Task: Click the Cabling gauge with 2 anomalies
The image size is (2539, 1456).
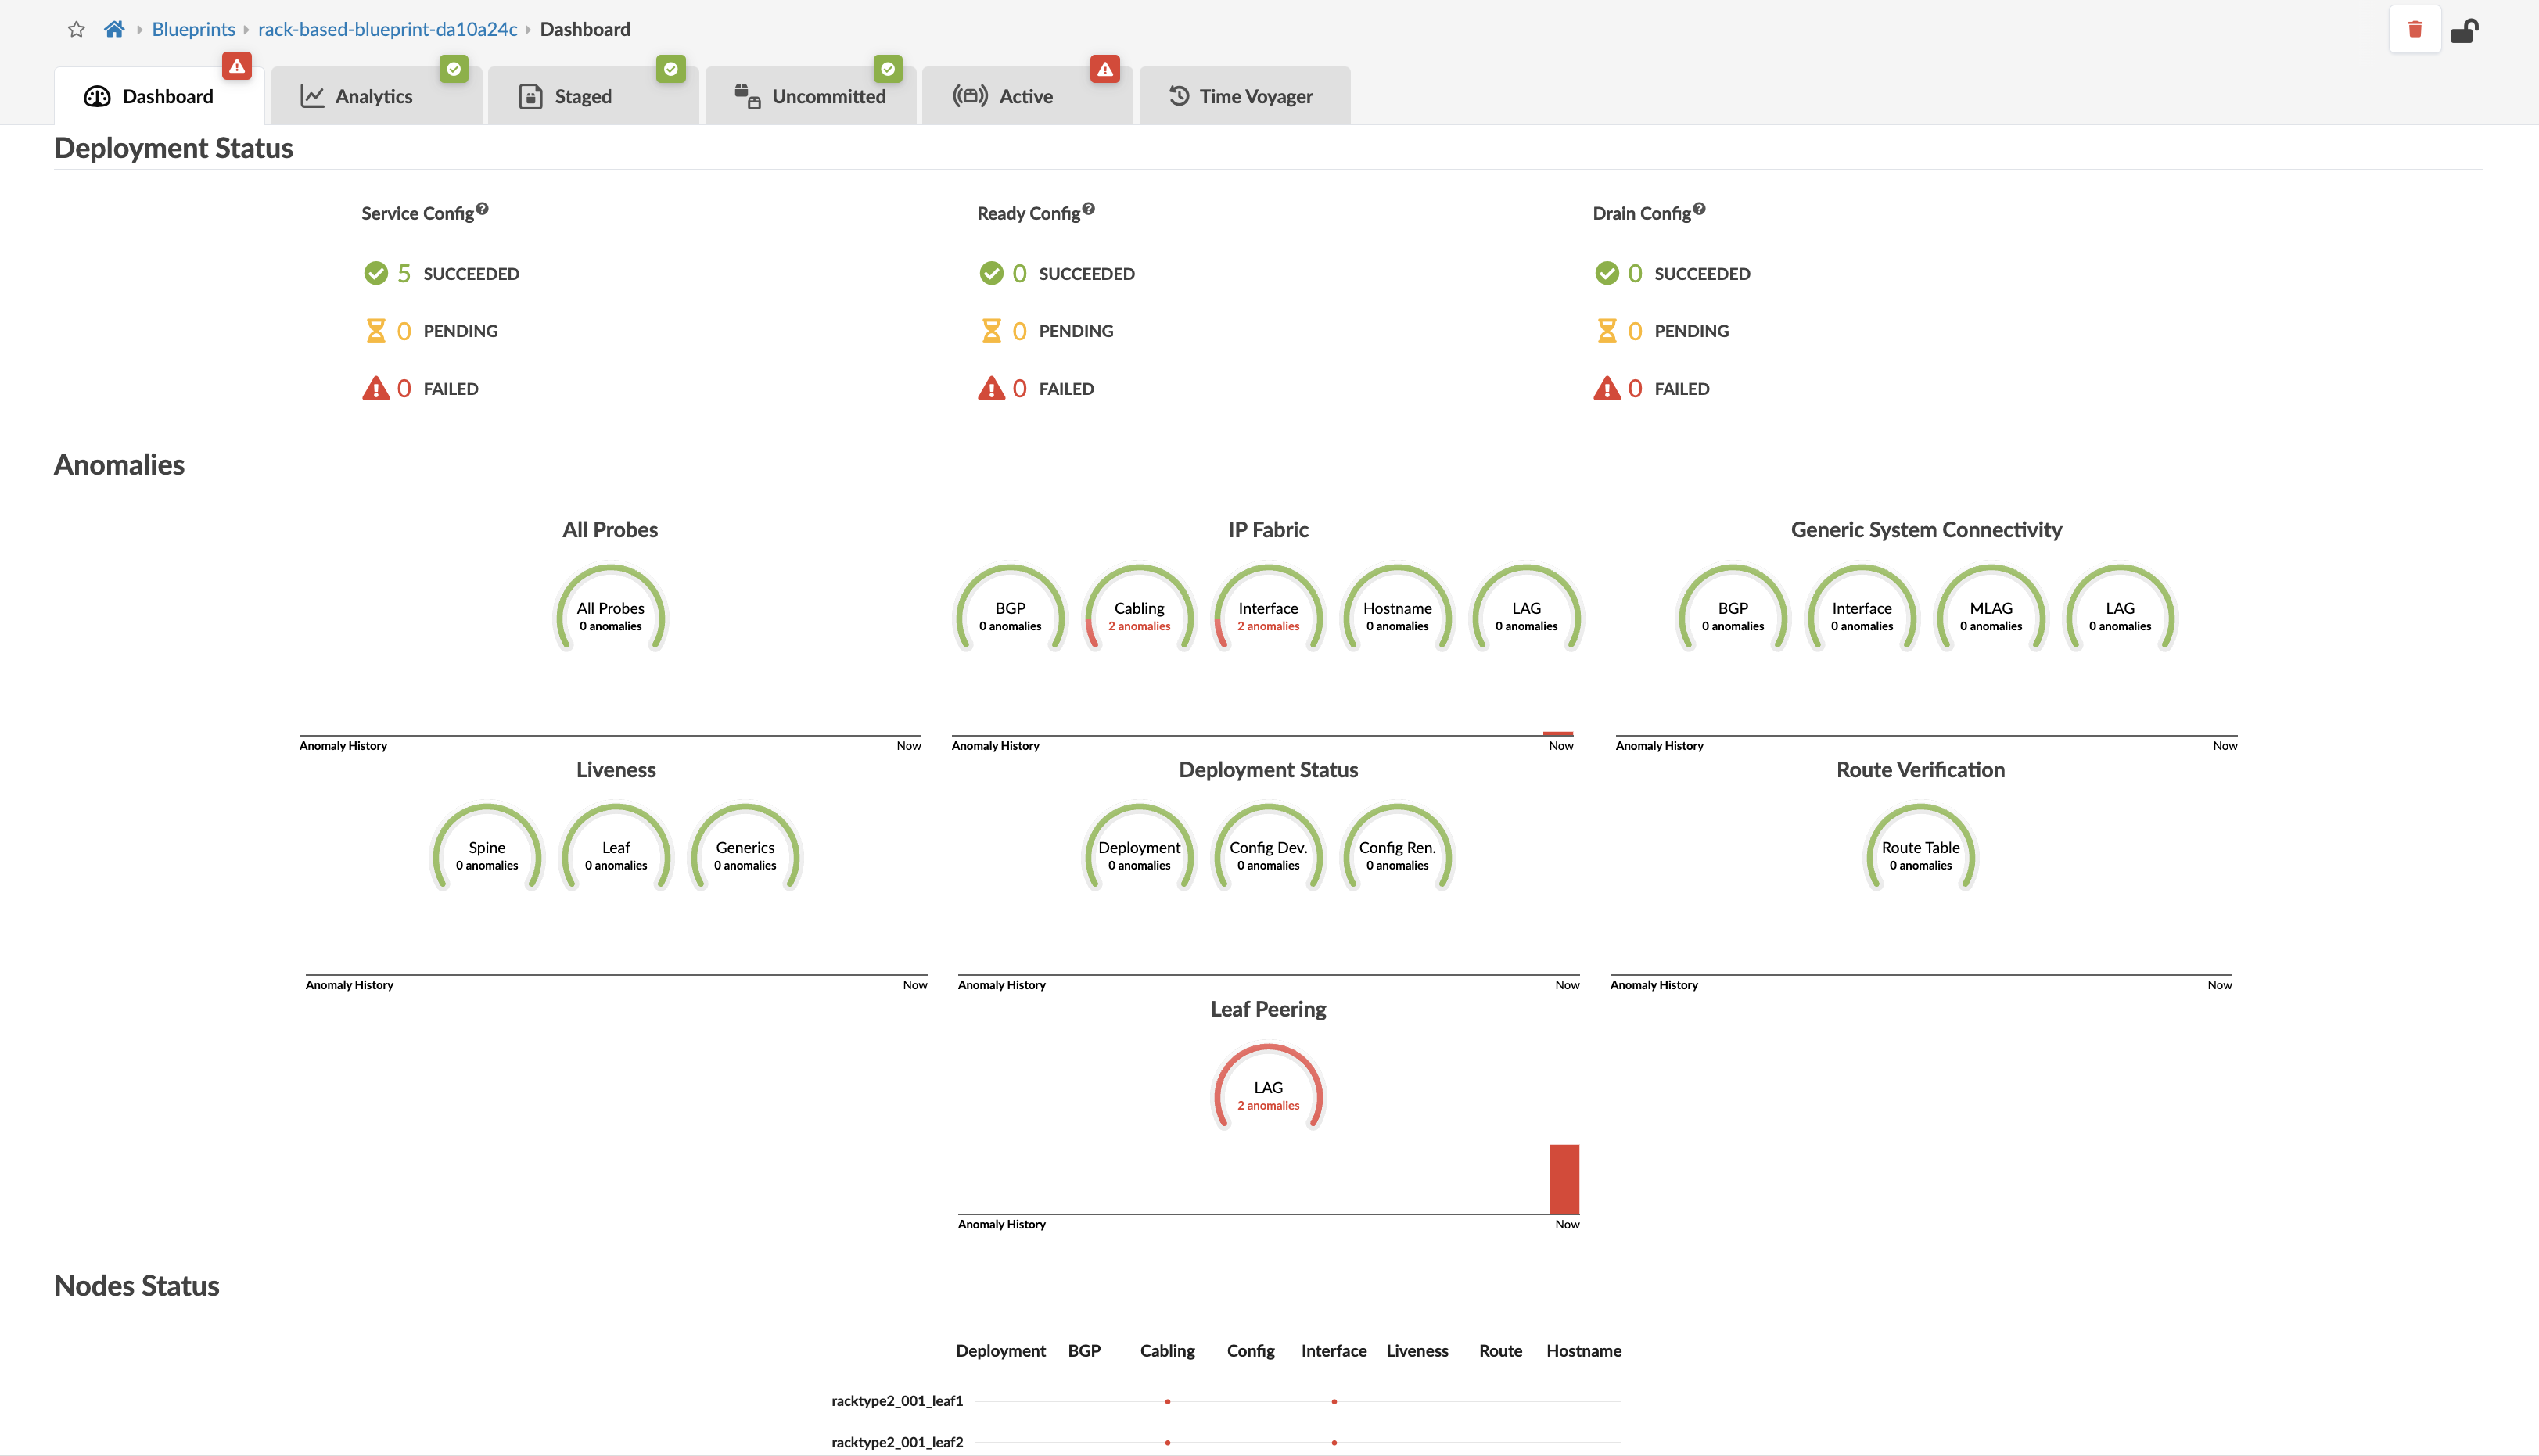Action: pos(1139,614)
